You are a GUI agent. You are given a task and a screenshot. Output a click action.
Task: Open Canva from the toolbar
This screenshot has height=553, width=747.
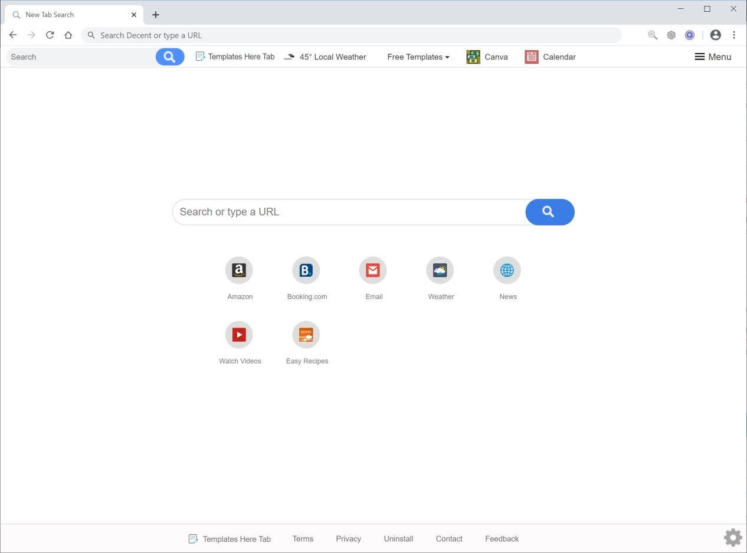487,57
